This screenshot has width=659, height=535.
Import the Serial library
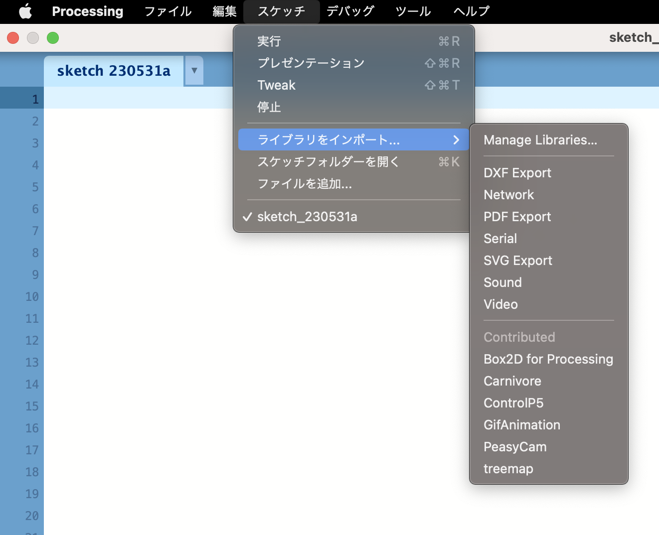[x=499, y=238]
